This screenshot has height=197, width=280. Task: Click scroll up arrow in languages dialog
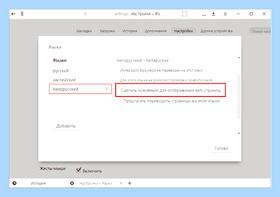(x=239, y=58)
